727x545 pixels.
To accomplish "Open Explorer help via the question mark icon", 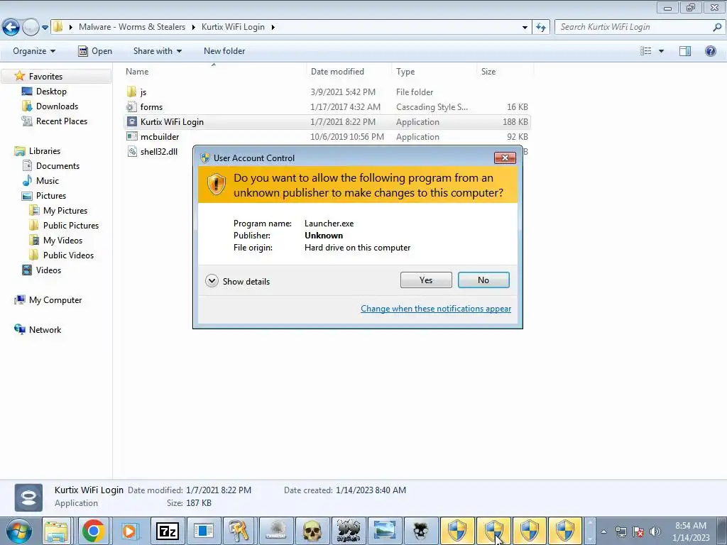I will click(710, 51).
